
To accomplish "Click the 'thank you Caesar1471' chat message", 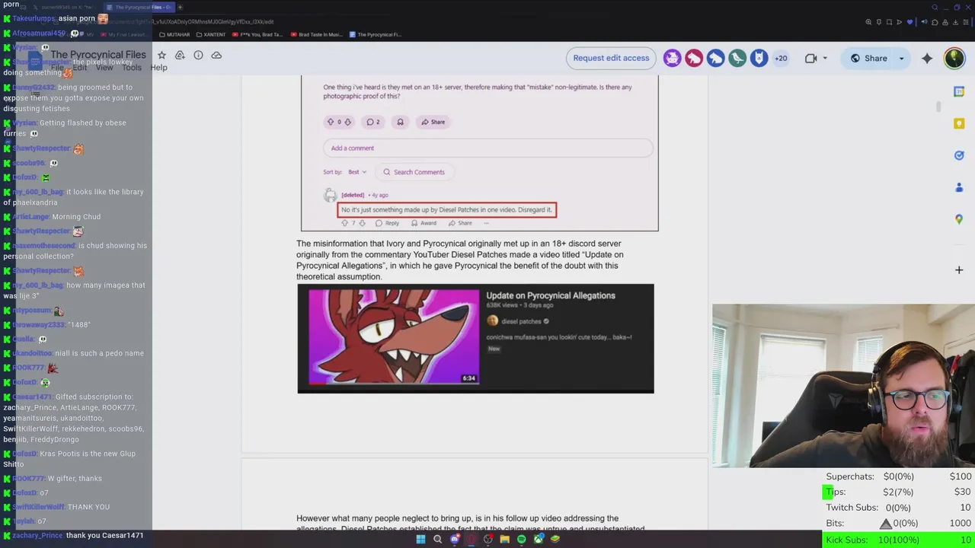I will (x=104, y=535).
